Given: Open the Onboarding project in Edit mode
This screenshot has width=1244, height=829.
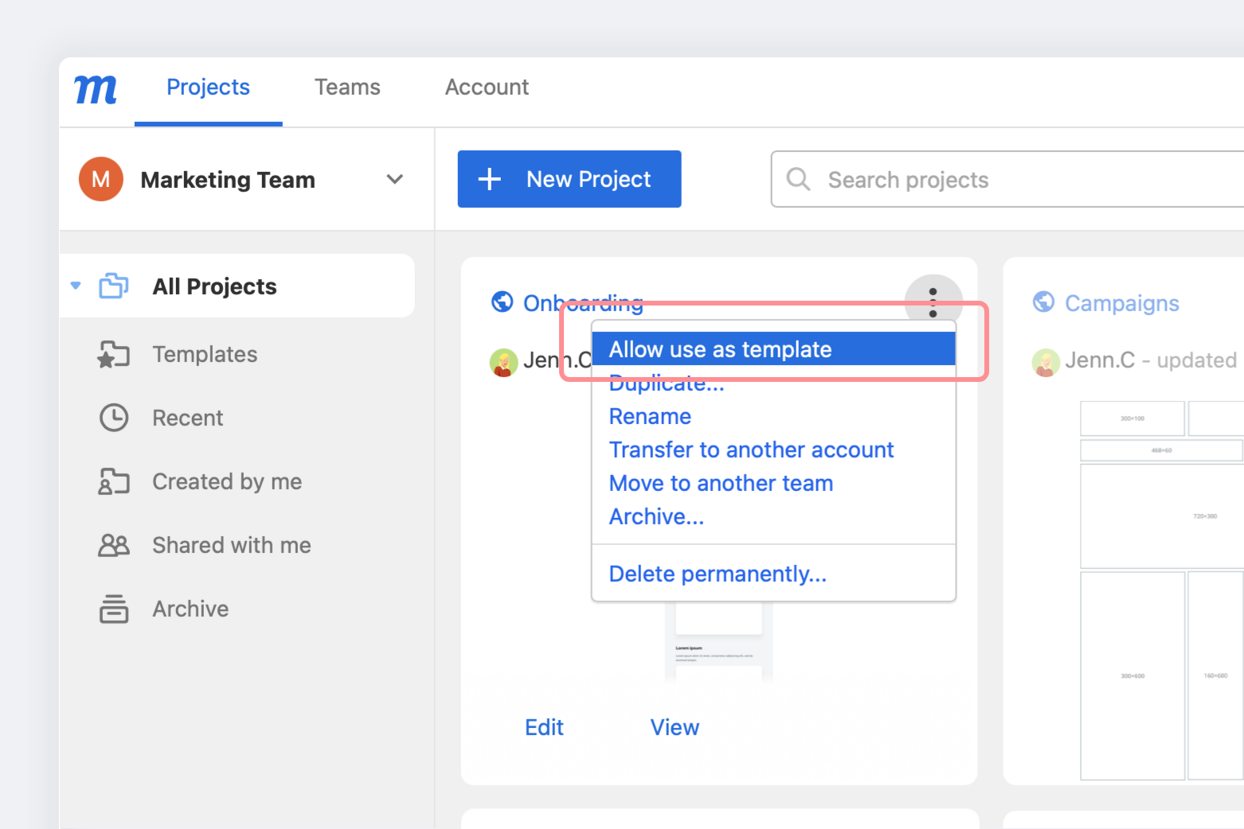Looking at the screenshot, I should point(544,726).
